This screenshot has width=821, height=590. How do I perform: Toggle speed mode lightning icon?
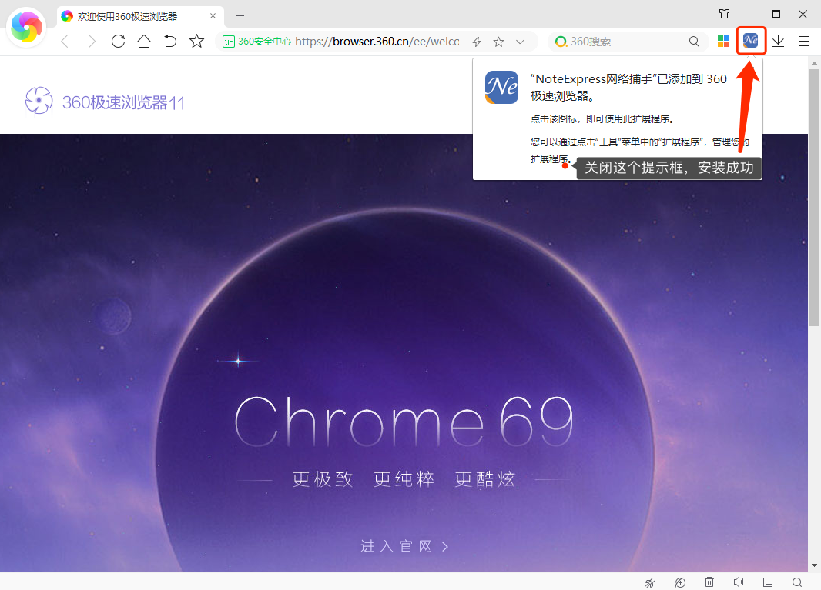tap(477, 42)
